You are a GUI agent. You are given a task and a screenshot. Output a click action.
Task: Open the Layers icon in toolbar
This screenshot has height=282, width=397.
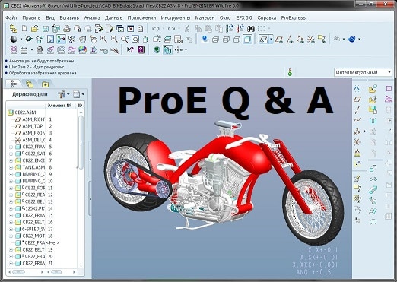[167, 40]
